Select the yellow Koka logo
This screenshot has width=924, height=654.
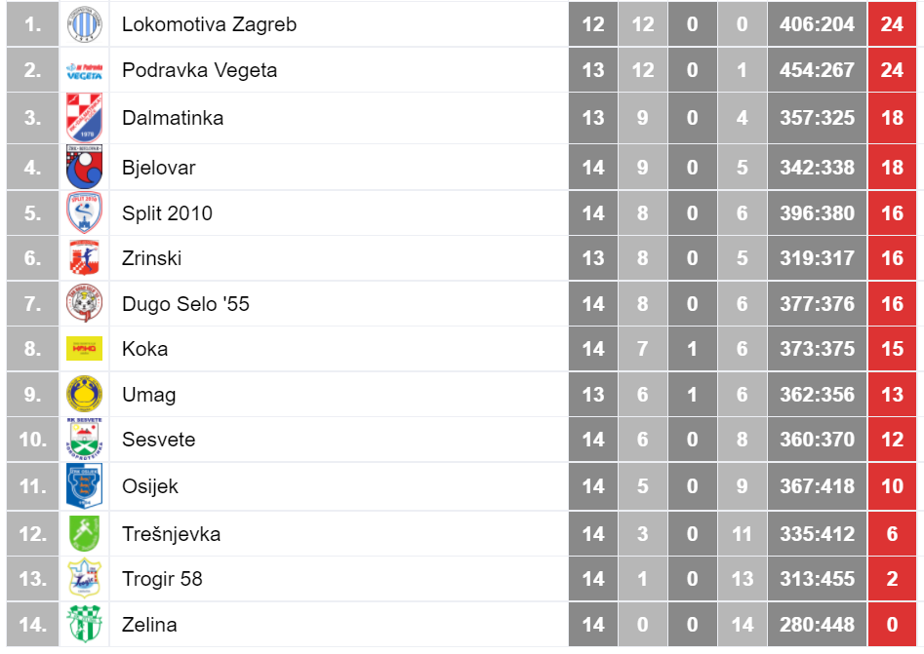click(84, 349)
